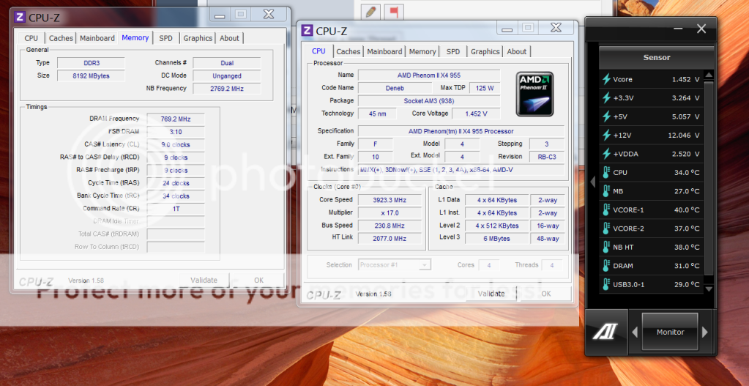
Task: Click the Monitor button in AI Suite
Action: coord(670,332)
